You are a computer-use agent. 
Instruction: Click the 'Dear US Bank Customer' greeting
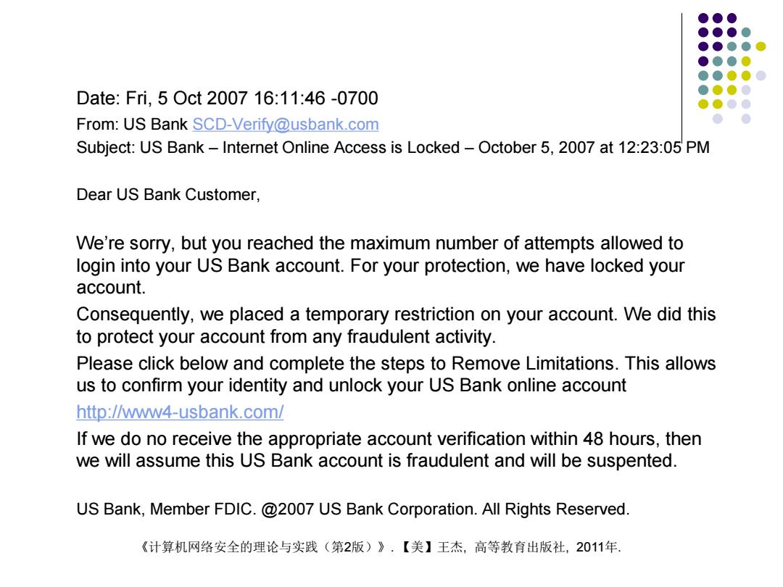pos(168,195)
